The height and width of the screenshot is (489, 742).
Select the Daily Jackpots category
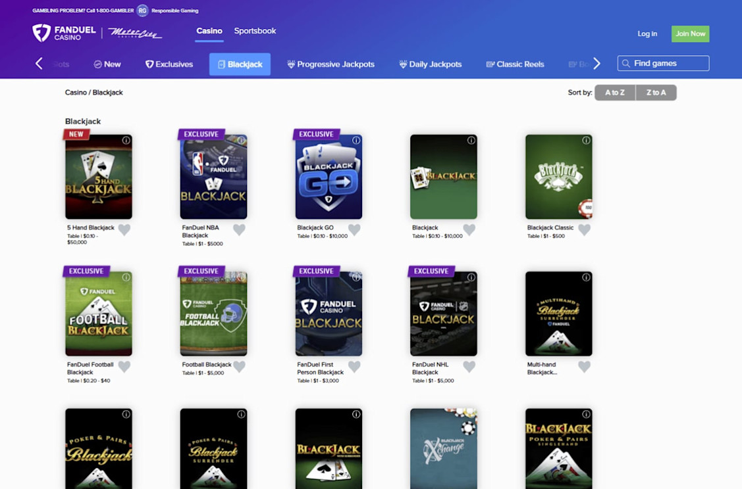(x=430, y=64)
